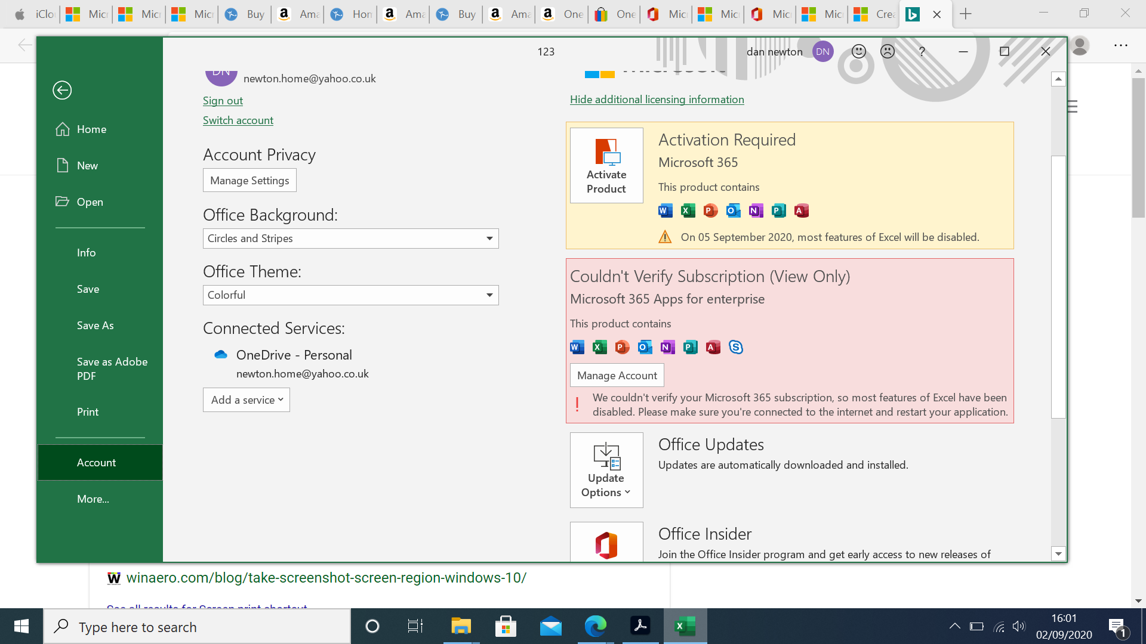Select Print in the sidebar
Image resolution: width=1146 pixels, height=644 pixels.
pos(100,412)
